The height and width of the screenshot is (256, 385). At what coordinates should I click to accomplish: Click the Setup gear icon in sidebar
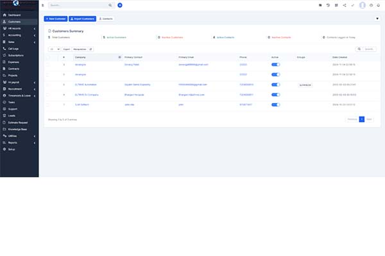pyautogui.click(x=4, y=149)
